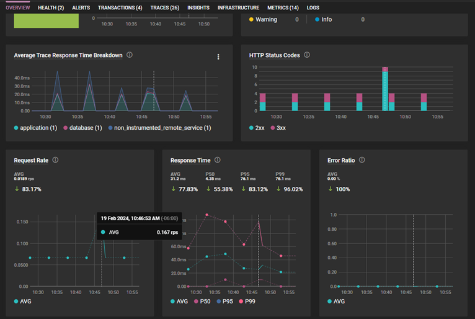The width and height of the screenshot is (475, 319).
Task: Click the Request Rate panel title
Action: 31,160
